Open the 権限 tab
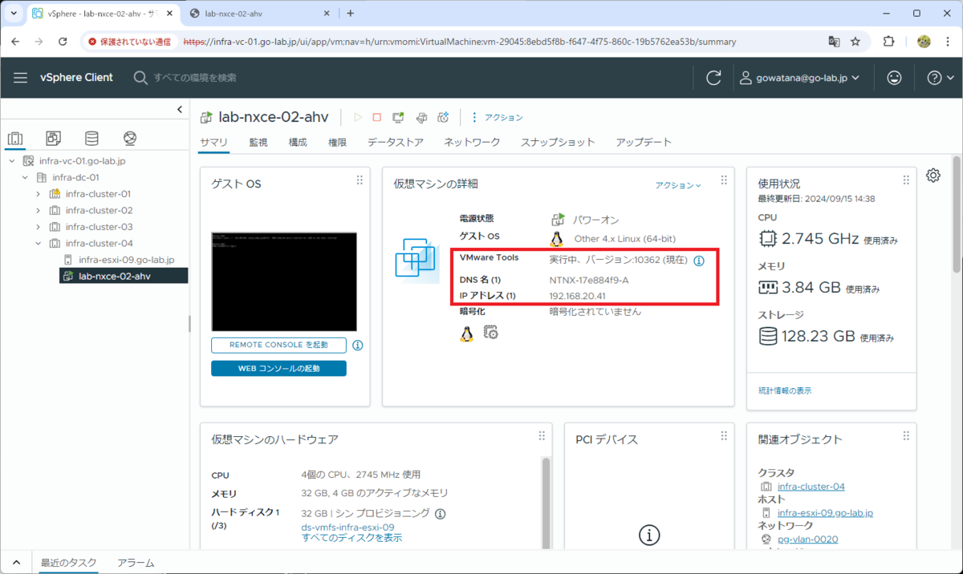Image resolution: width=963 pixels, height=574 pixels. pyautogui.click(x=337, y=143)
